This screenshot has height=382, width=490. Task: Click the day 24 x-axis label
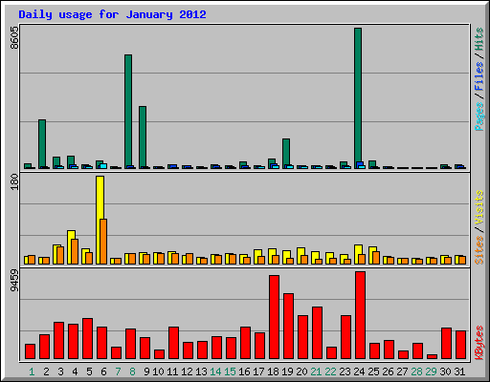coord(359,371)
